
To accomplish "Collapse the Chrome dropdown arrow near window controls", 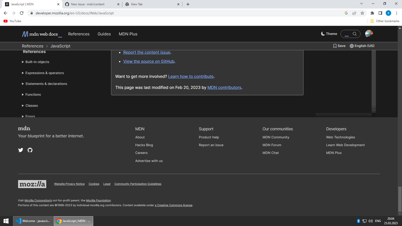I will click(x=361, y=4).
